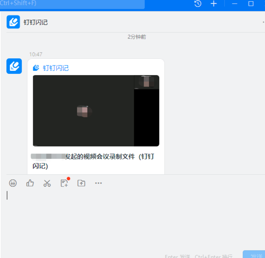Open the history clock icon in title bar
265x258 pixels.
coord(198,4)
